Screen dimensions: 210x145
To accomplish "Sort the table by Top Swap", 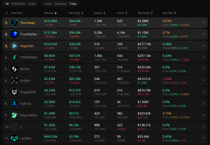I will [145, 13].
